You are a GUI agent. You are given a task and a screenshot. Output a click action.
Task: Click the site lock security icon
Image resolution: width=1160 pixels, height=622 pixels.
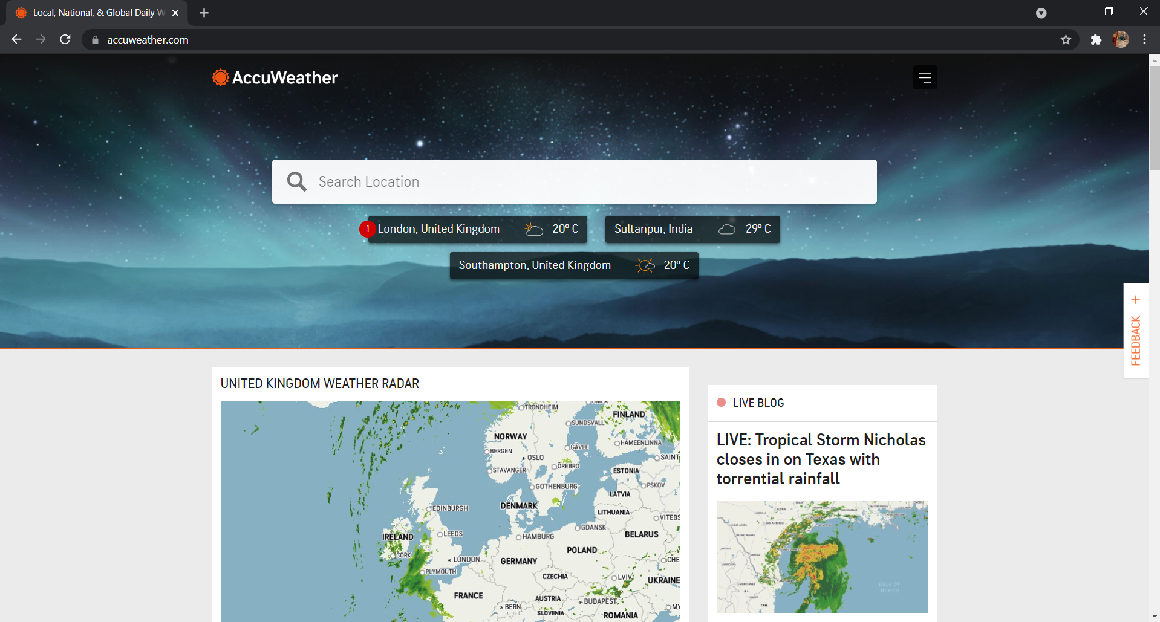[x=95, y=40]
